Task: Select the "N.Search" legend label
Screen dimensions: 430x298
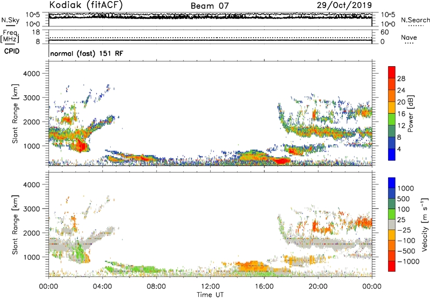Action: coord(415,20)
